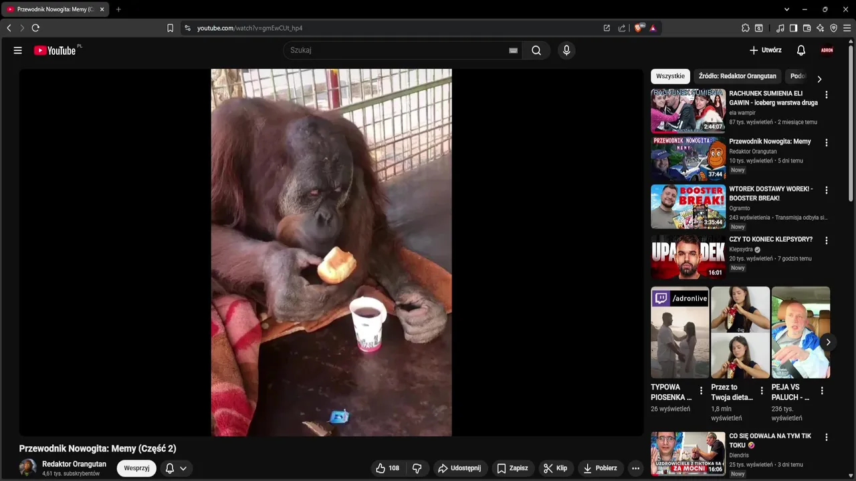
Task: Open the browser main menu
Action: click(847, 28)
